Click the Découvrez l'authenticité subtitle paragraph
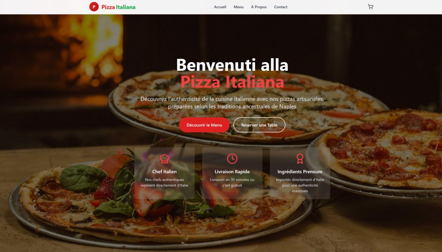442x252 pixels. [x=232, y=103]
